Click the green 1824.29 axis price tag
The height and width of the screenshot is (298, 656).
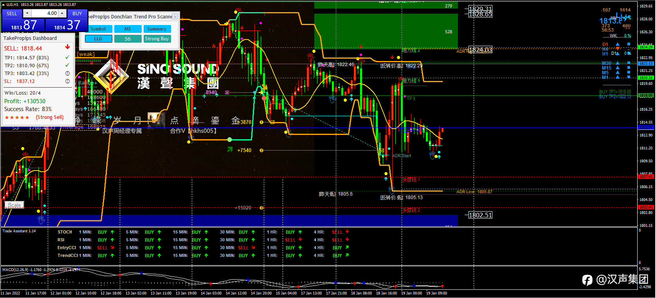646,47
